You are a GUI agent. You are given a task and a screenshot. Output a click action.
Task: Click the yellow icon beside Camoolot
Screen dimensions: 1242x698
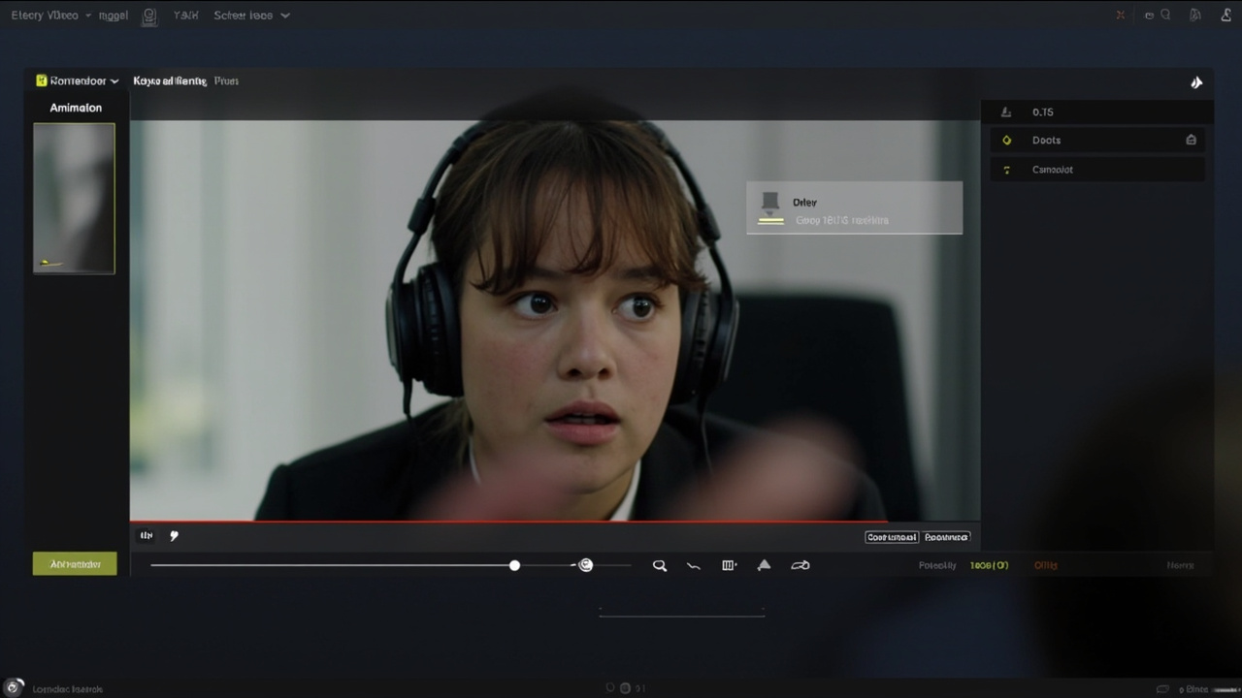coord(1006,170)
